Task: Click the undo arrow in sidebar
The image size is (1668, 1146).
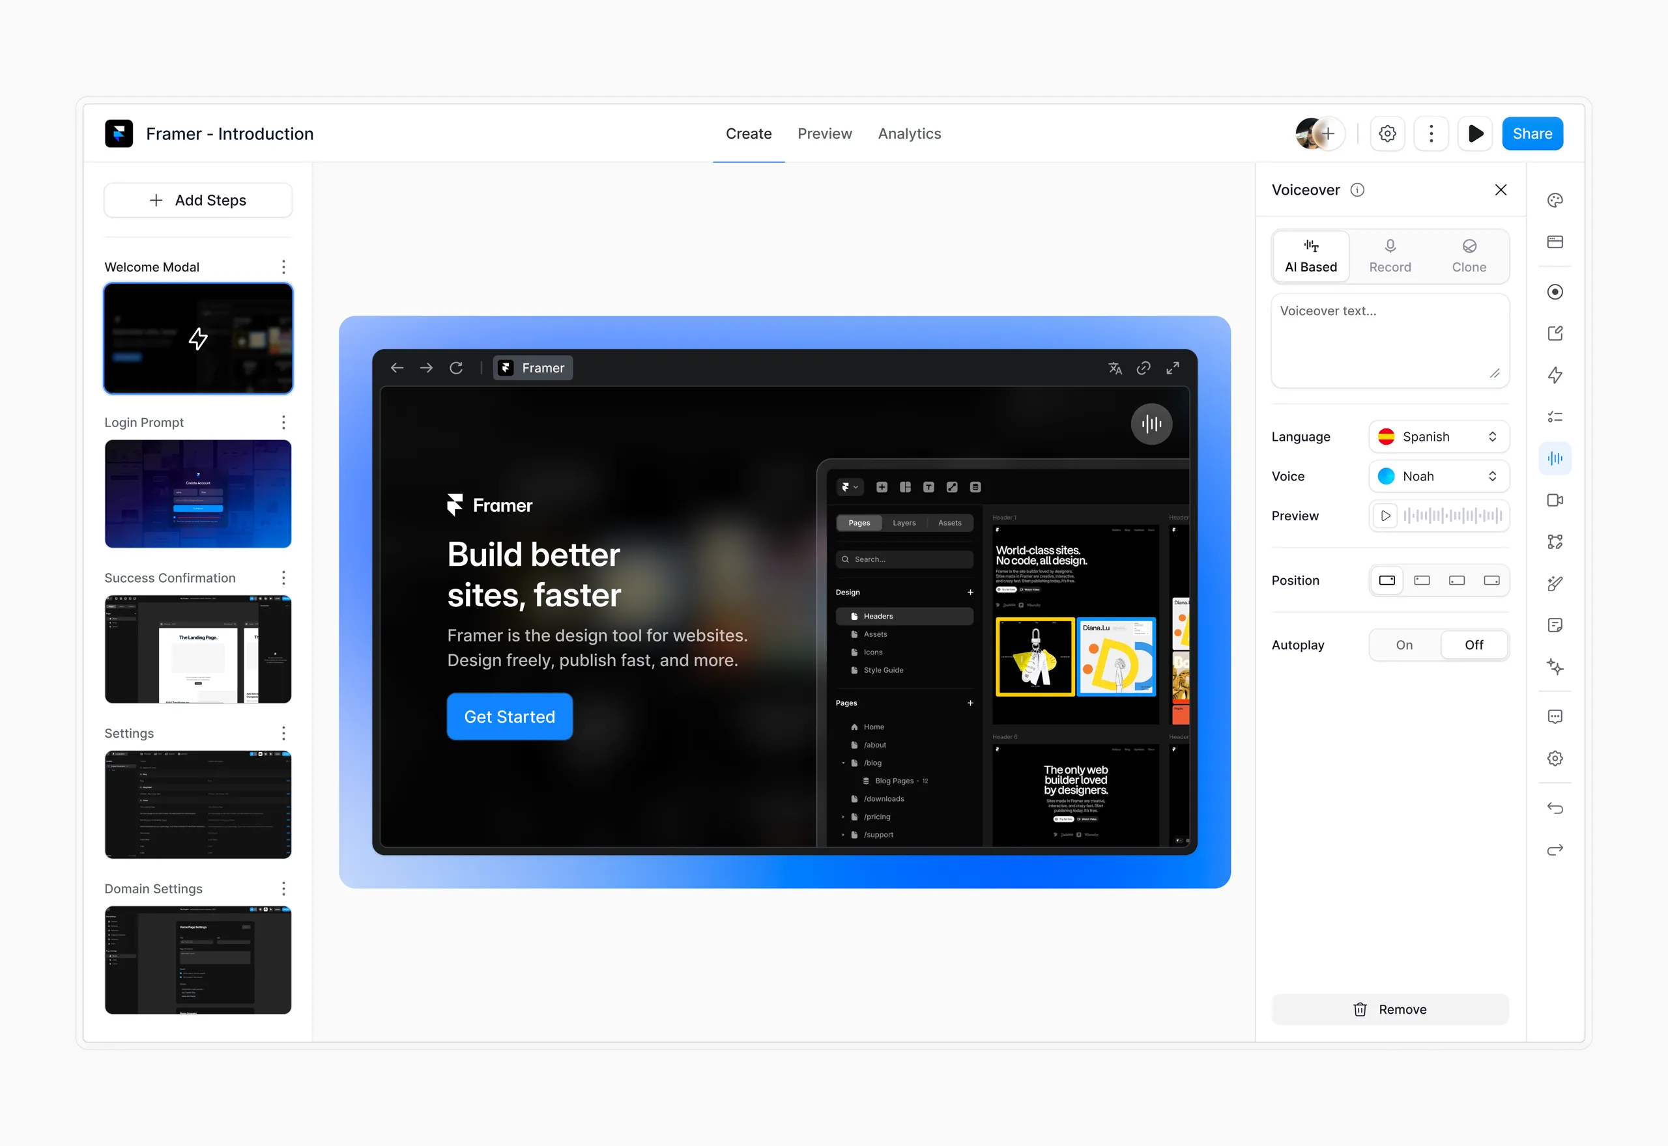Action: 1555,809
